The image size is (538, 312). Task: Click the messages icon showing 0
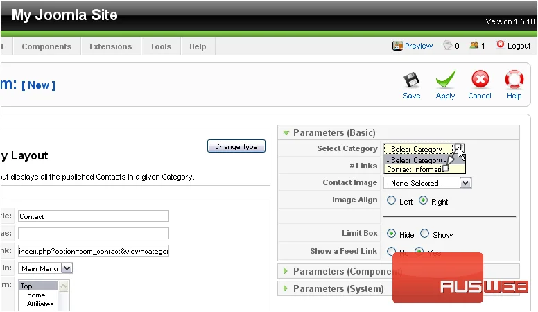pyautogui.click(x=448, y=45)
